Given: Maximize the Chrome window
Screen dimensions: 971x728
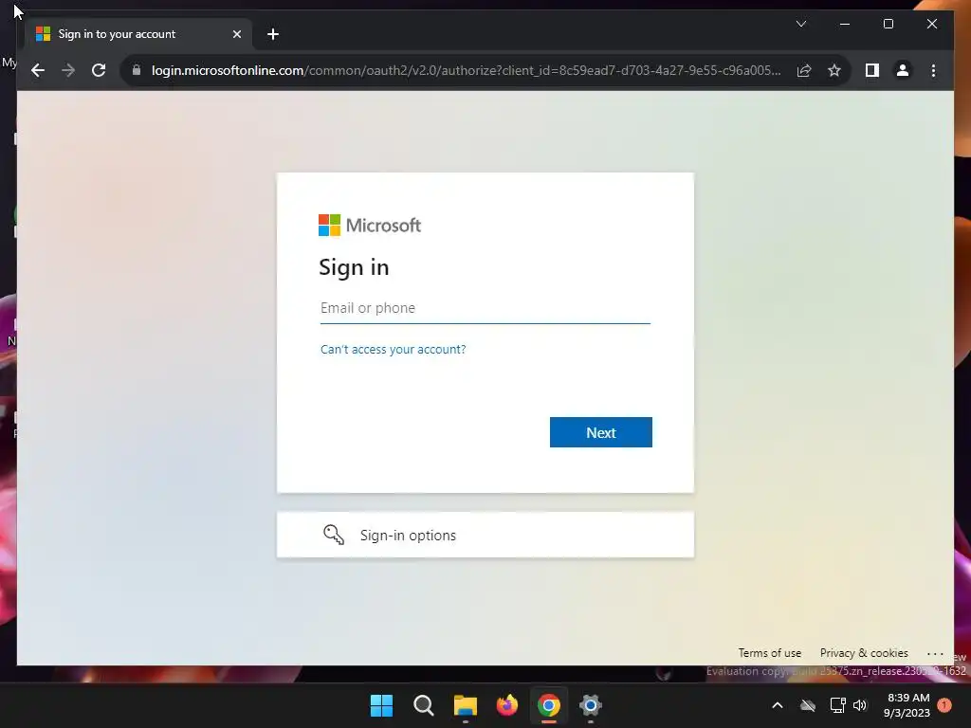Looking at the screenshot, I should click(888, 24).
